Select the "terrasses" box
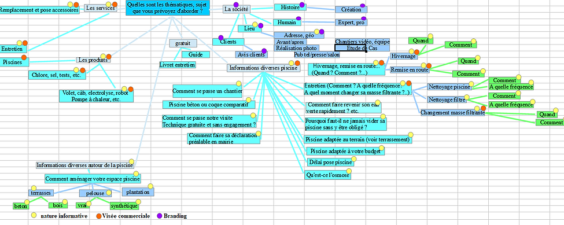 (42, 193)
